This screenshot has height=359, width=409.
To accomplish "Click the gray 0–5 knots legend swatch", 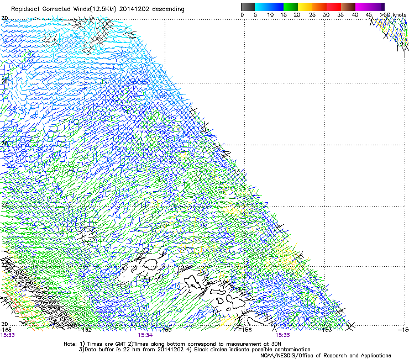I will (248, 7).
